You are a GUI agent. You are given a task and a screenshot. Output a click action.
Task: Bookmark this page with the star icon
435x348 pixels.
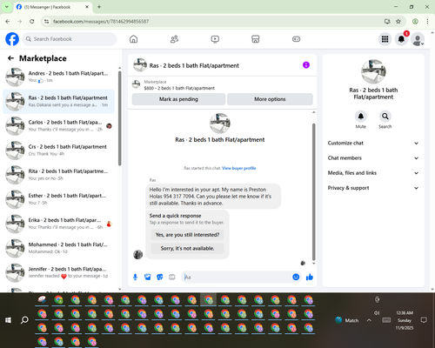(x=398, y=21)
